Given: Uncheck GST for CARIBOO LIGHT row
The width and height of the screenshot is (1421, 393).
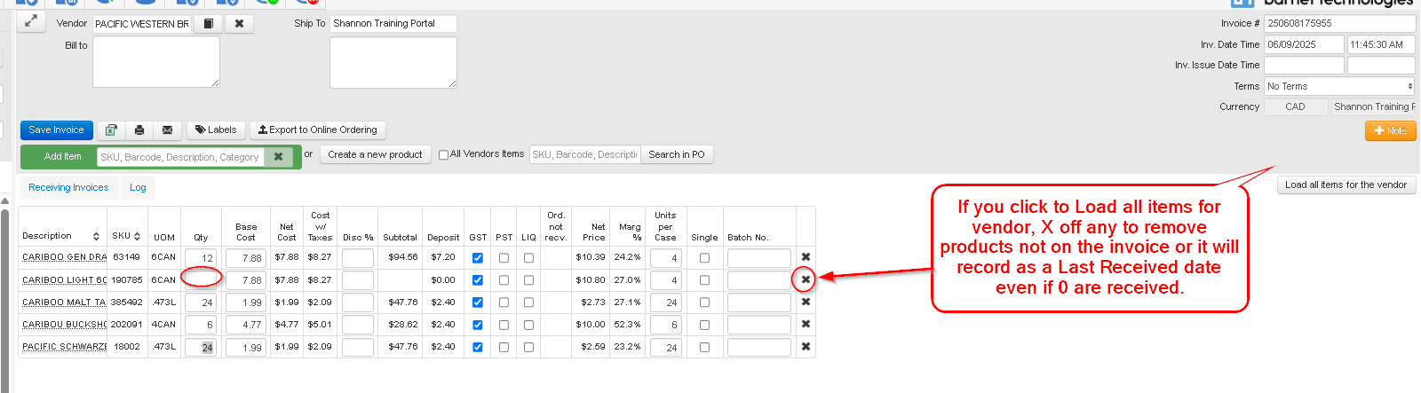Looking at the screenshot, I should [478, 280].
